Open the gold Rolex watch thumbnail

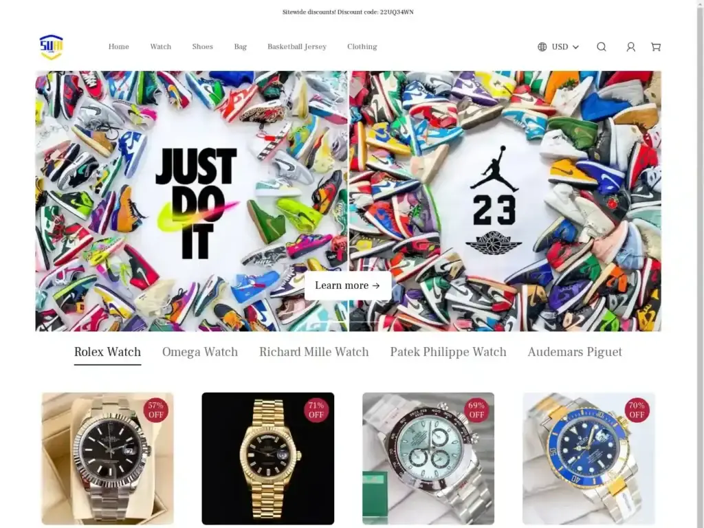(x=268, y=459)
